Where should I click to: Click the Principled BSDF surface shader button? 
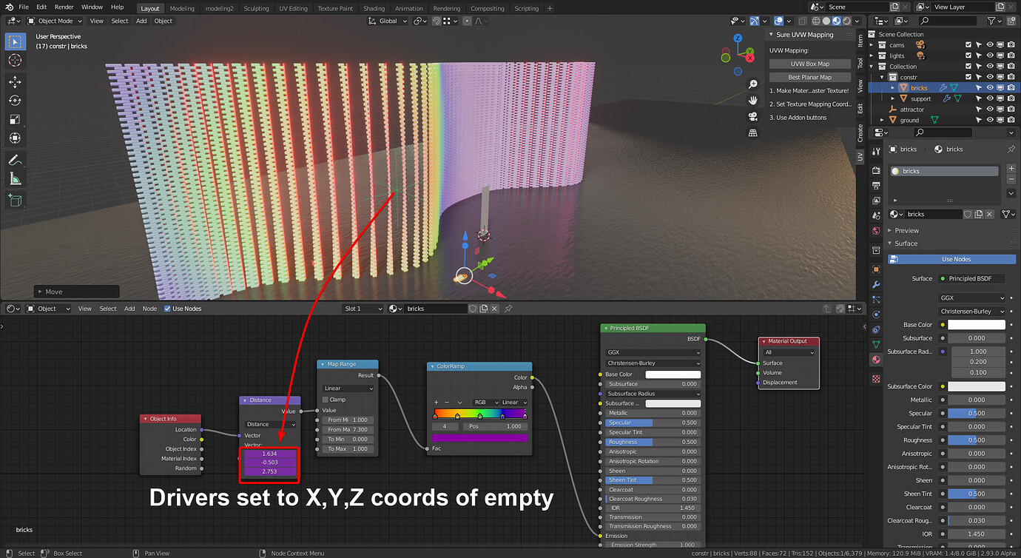[973, 279]
